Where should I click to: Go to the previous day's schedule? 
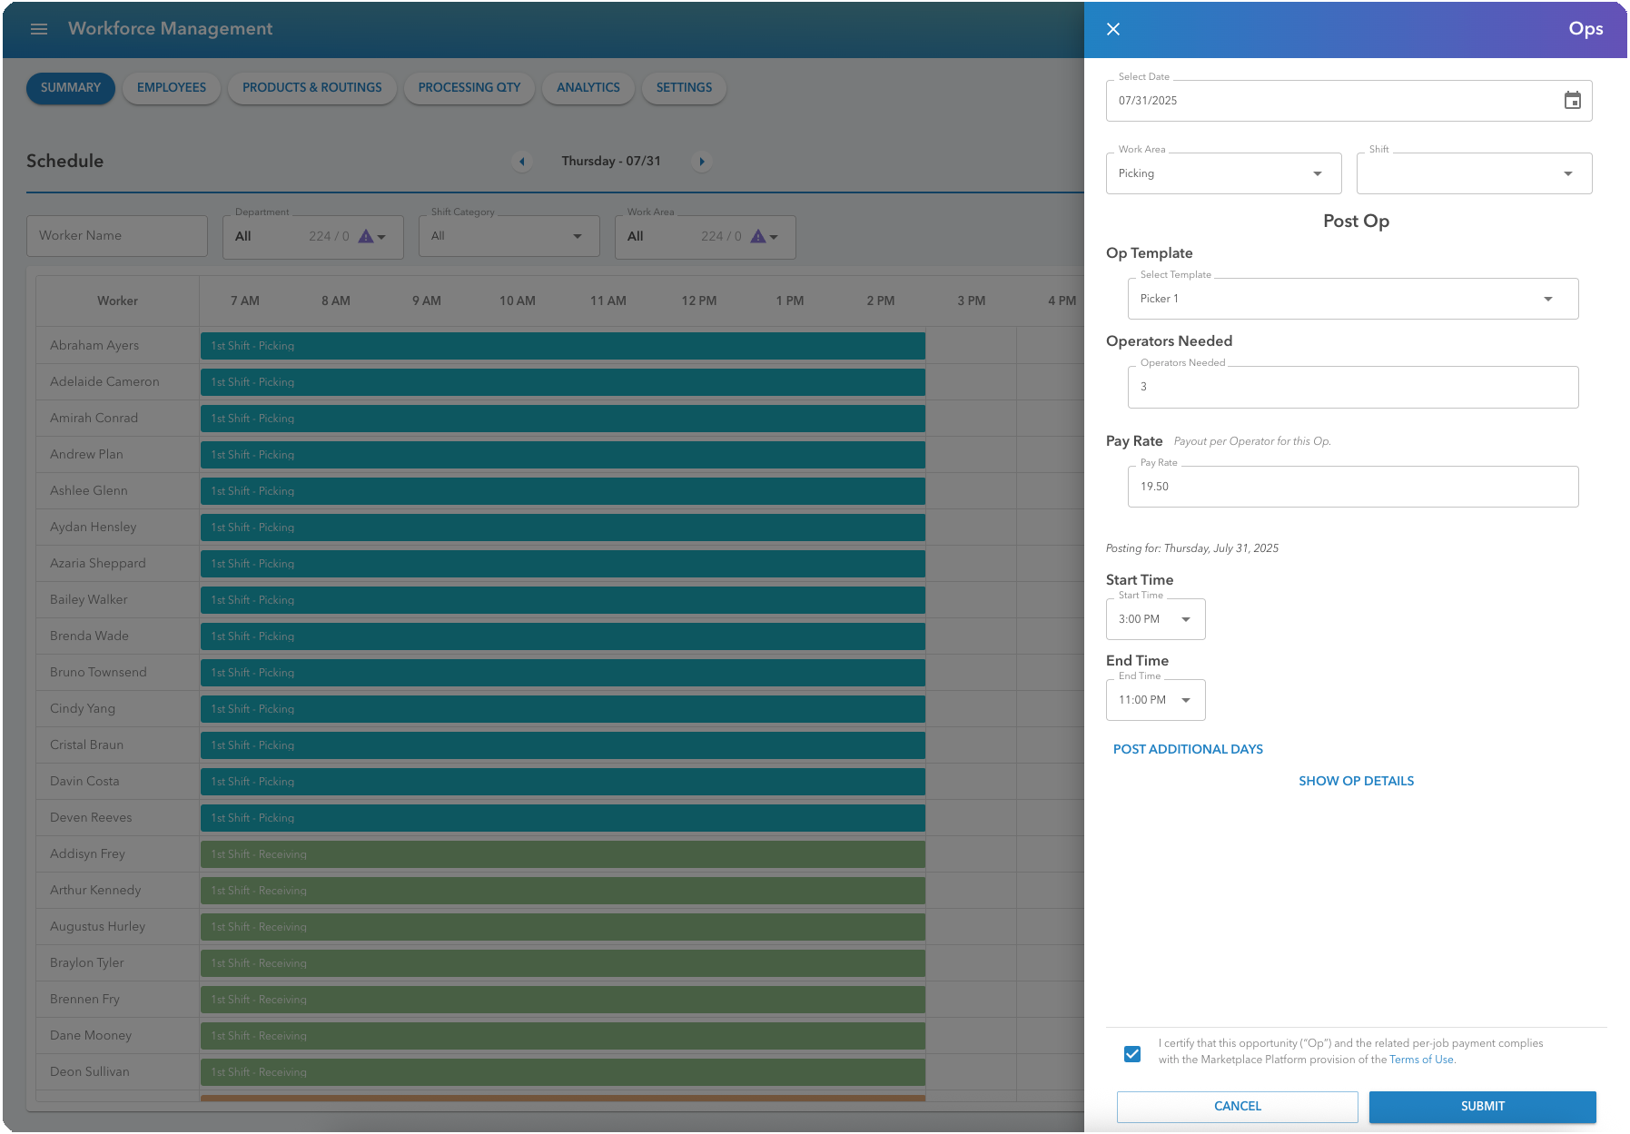[x=522, y=162]
